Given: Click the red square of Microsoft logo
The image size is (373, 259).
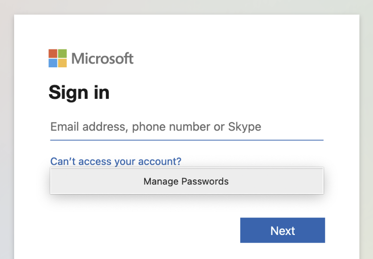Looking at the screenshot, I should point(53,53).
